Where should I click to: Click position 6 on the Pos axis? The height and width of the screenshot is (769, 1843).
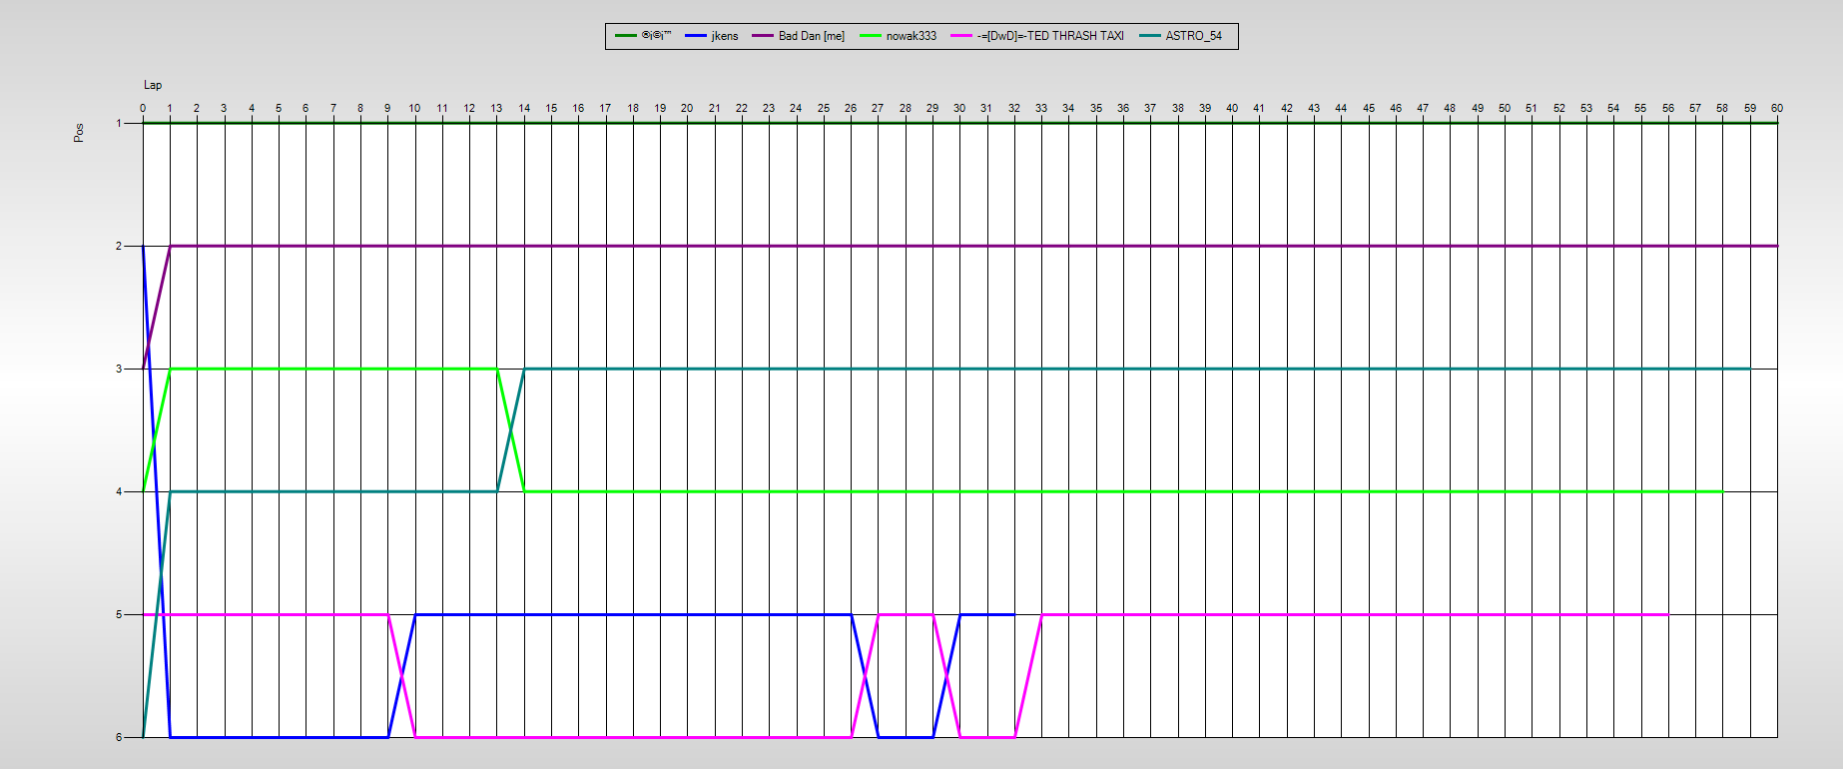[x=119, y=737]
